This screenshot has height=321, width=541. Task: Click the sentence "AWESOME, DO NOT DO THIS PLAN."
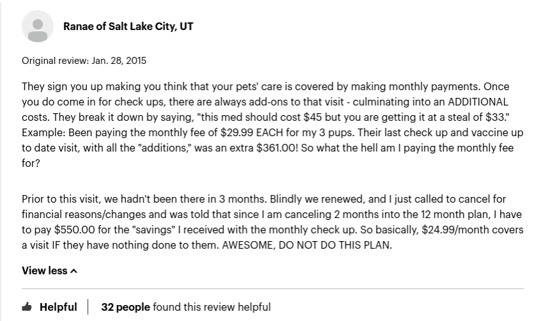pos(307,245)
